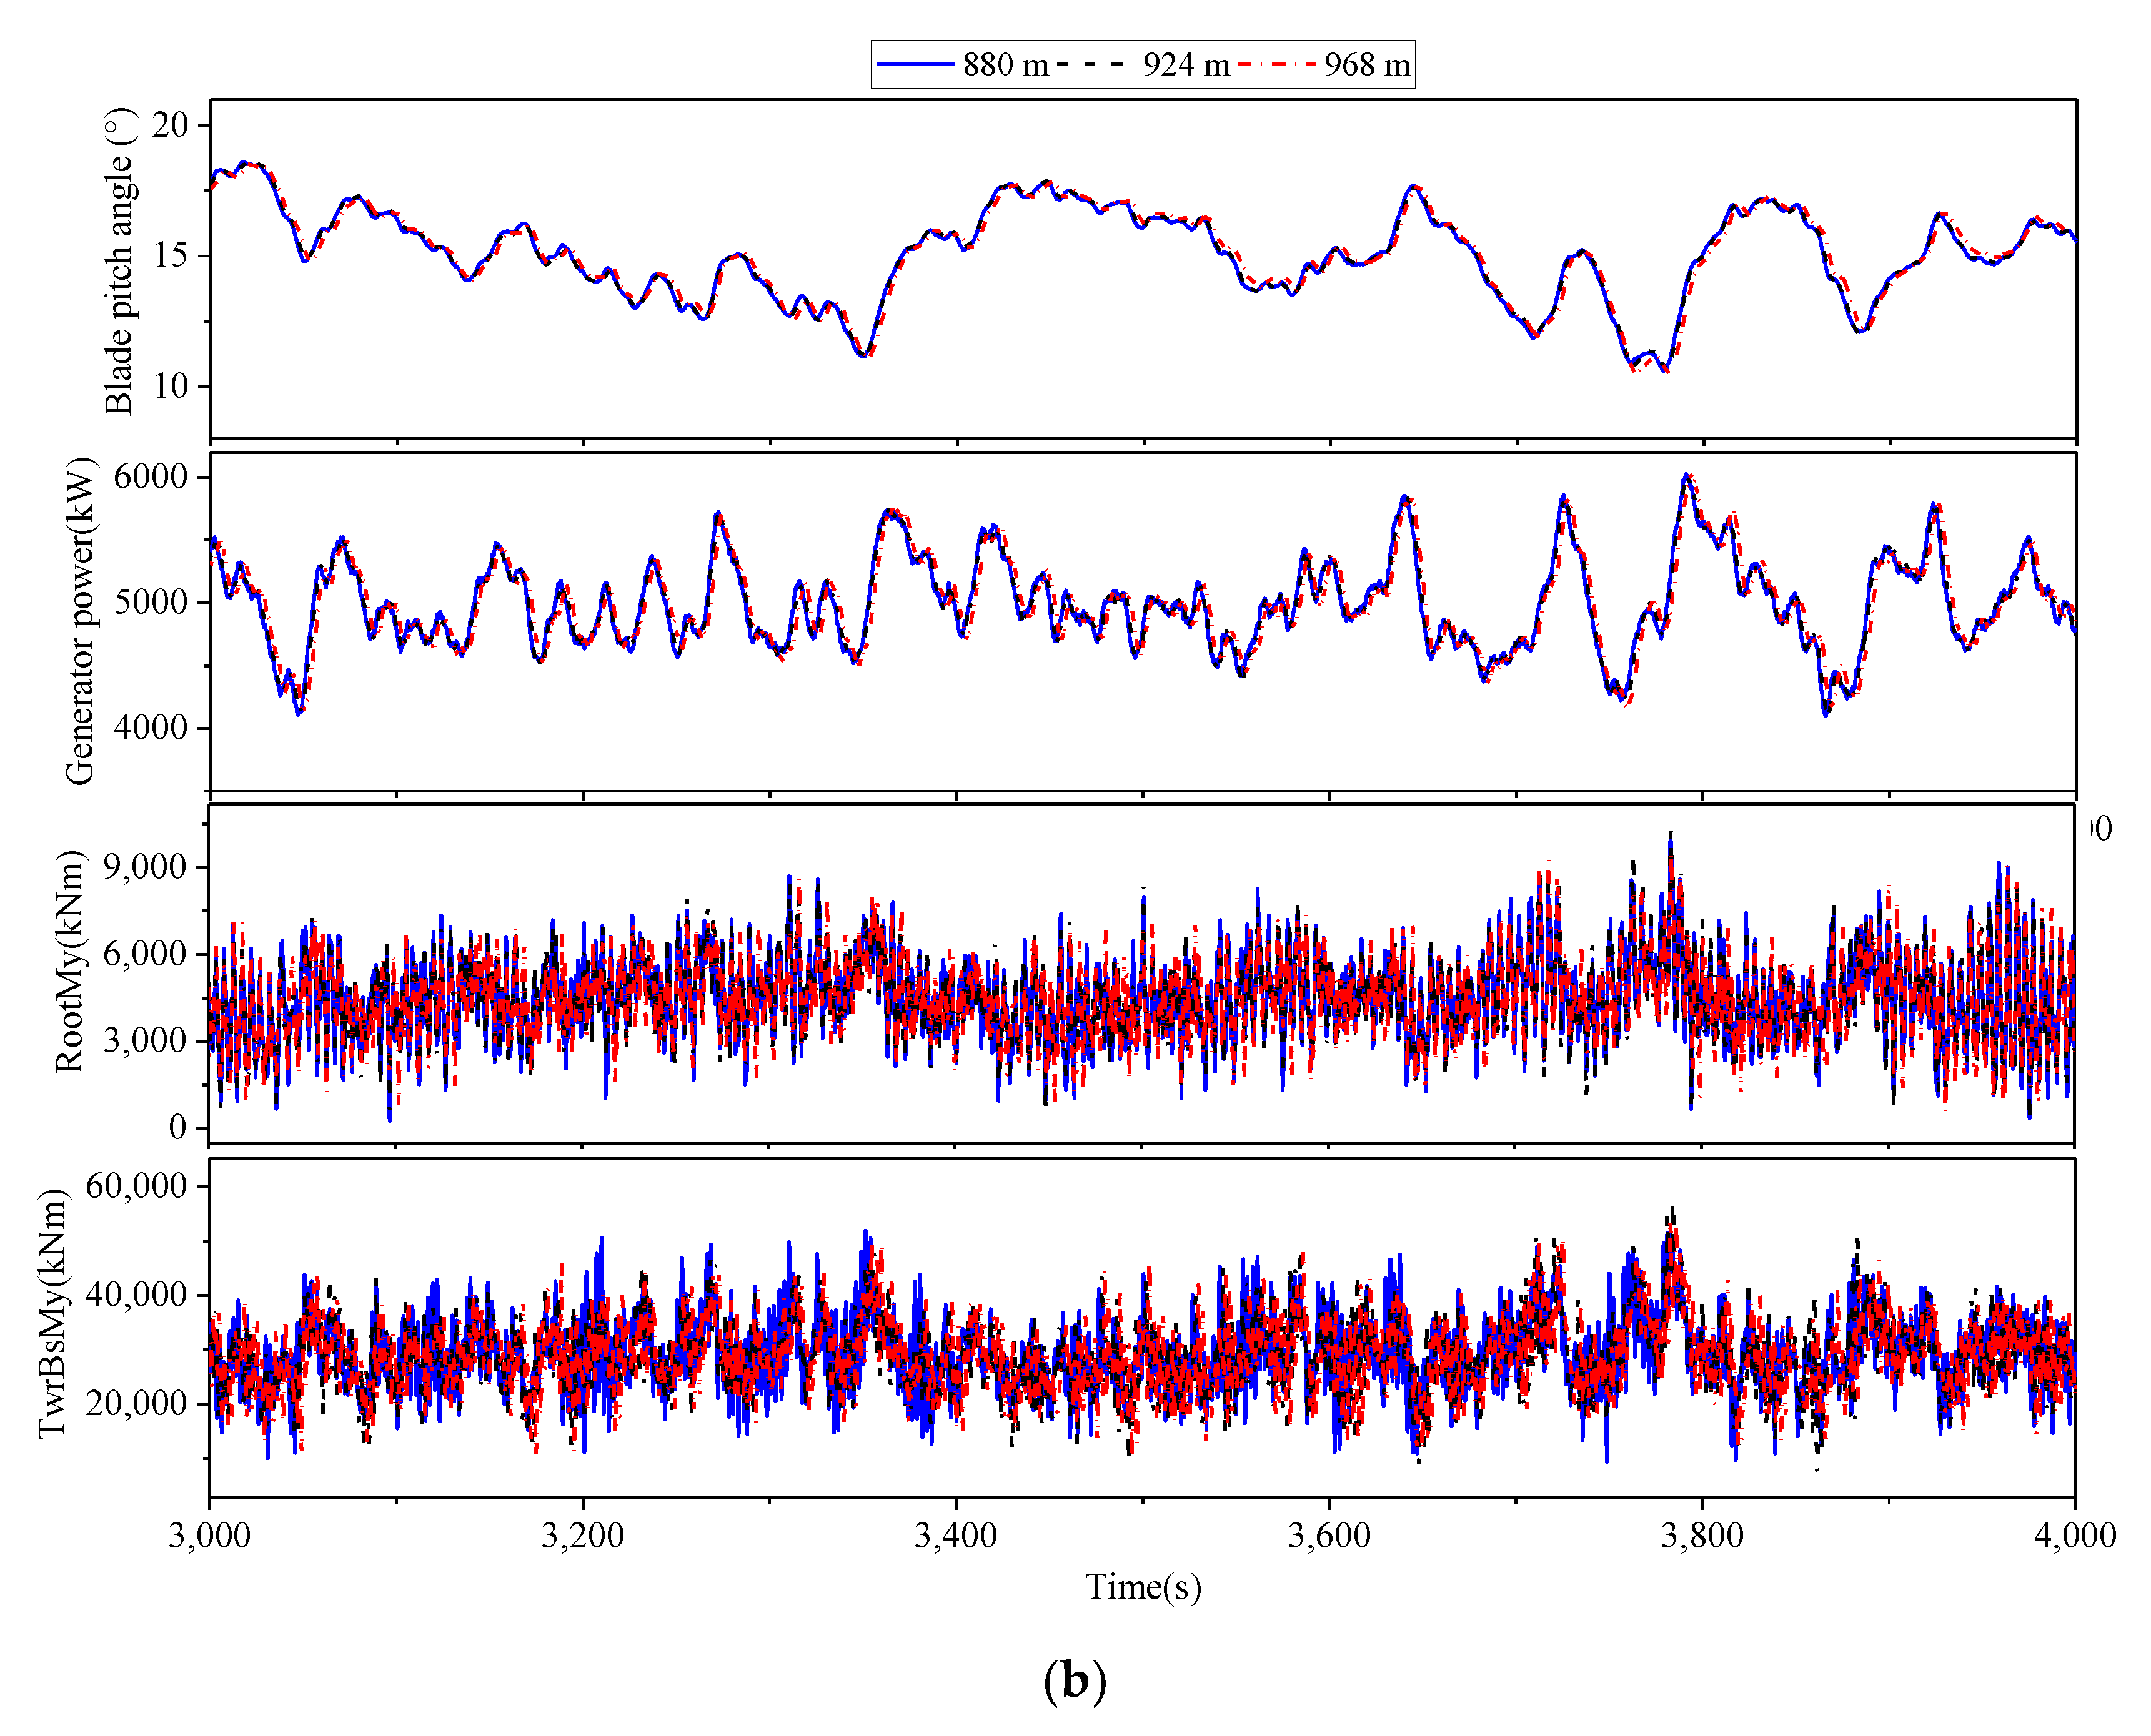Screen dimensions: 2151x1736
Task: Click the 3,000 x-axis tick label
Action: 209,1535
